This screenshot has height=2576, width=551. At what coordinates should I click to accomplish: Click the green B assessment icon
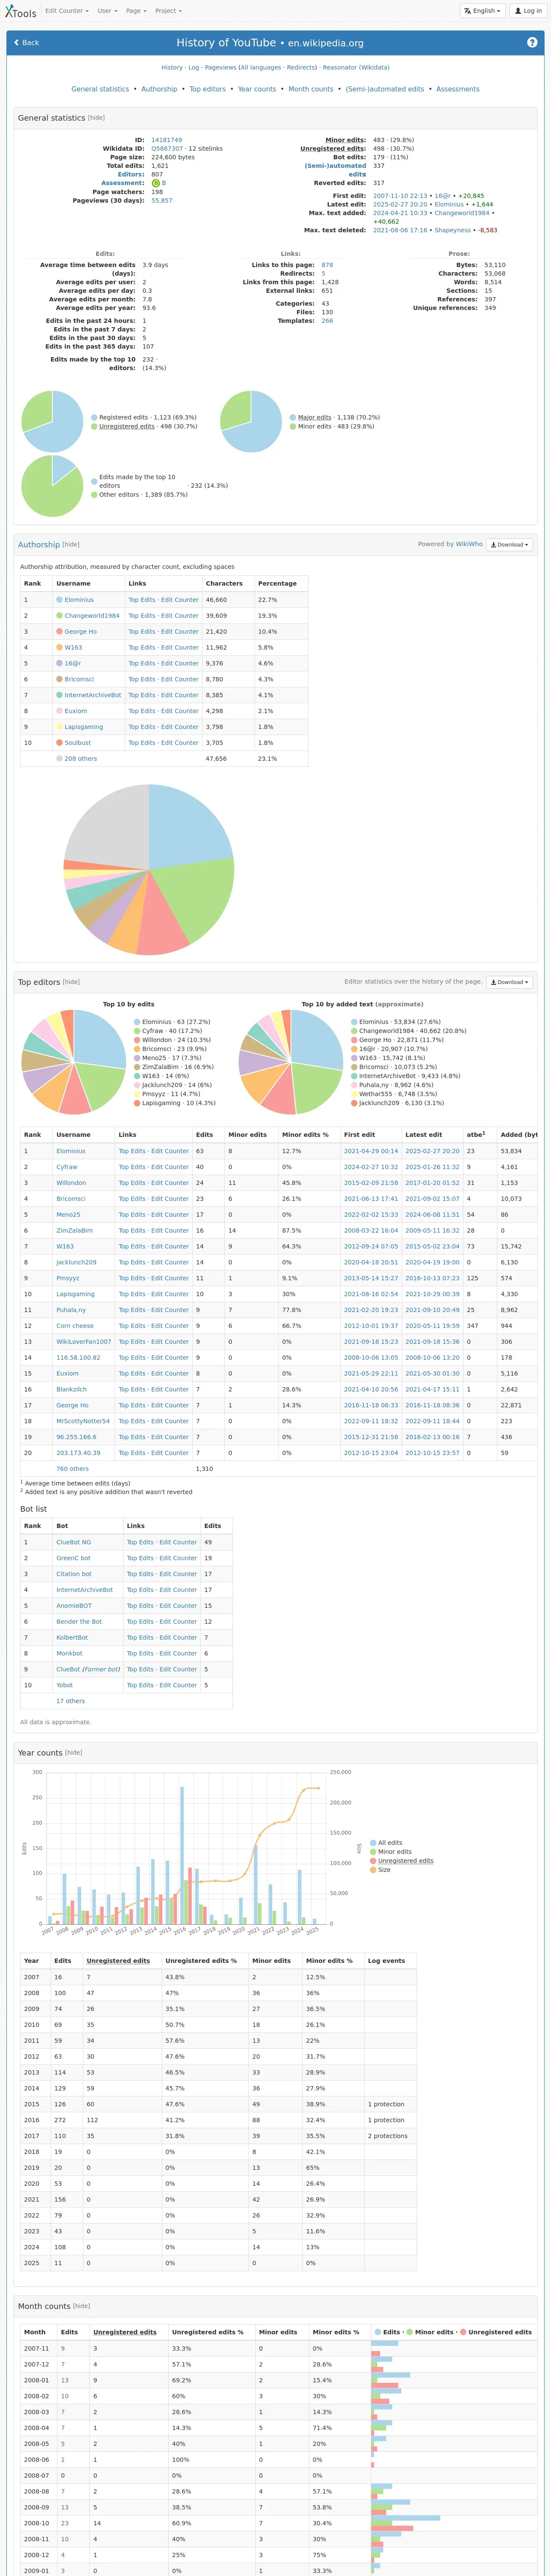(x=156, y=183)
